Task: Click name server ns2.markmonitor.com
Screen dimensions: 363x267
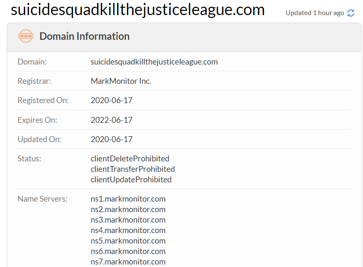Action: [128, 209]
